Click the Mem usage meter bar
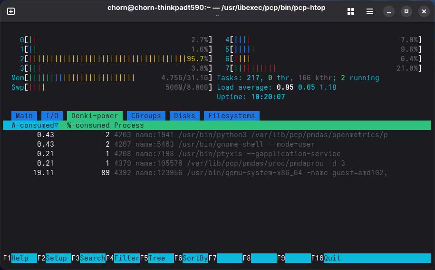The width and height of the screenshot is (435, 270). (x=112, y=78)
